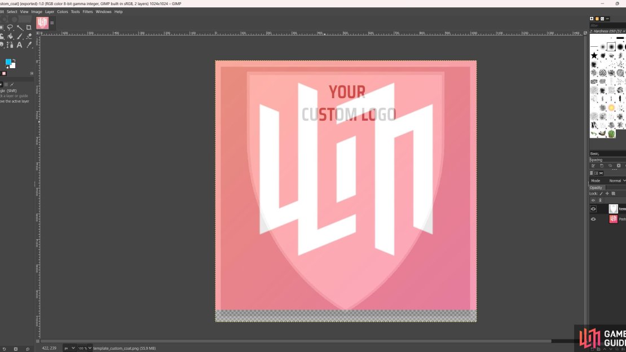Screen dimensions: 626x352
Task: Select the top template layer thumbnail
Action: click(613, 209)
